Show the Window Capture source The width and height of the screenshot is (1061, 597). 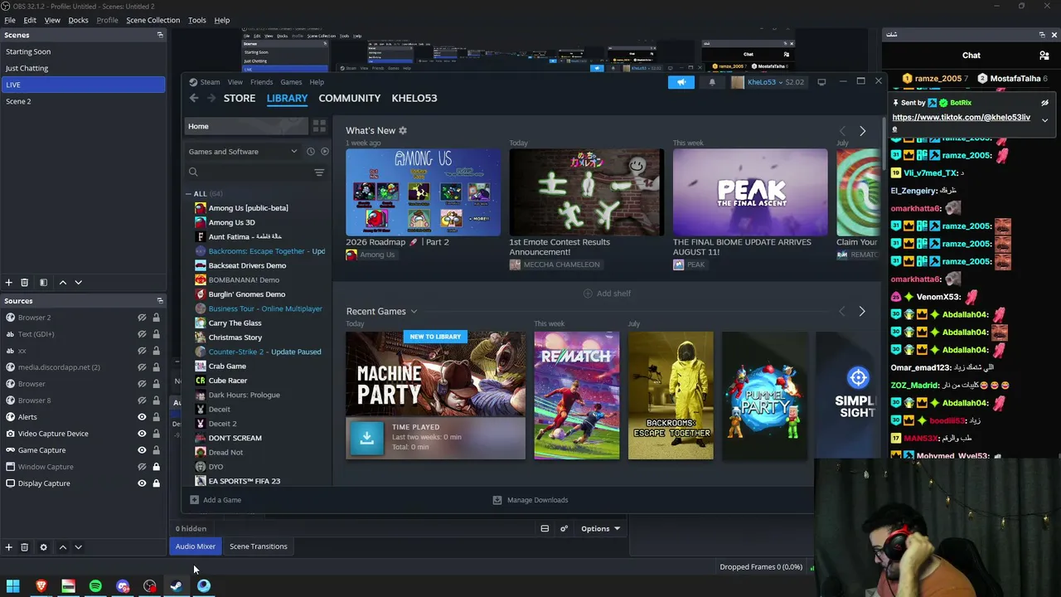(x=142, y=467)
